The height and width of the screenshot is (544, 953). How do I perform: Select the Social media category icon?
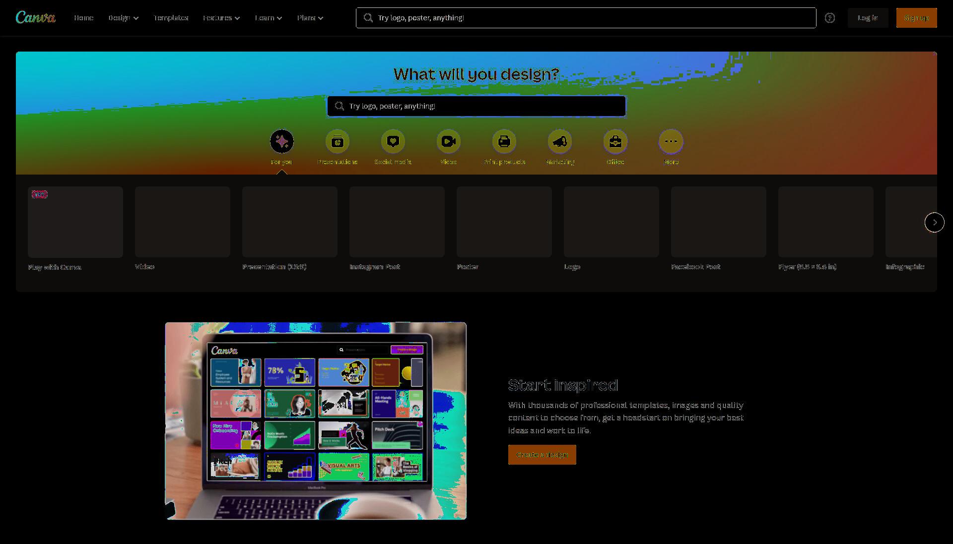pos(393,141)
